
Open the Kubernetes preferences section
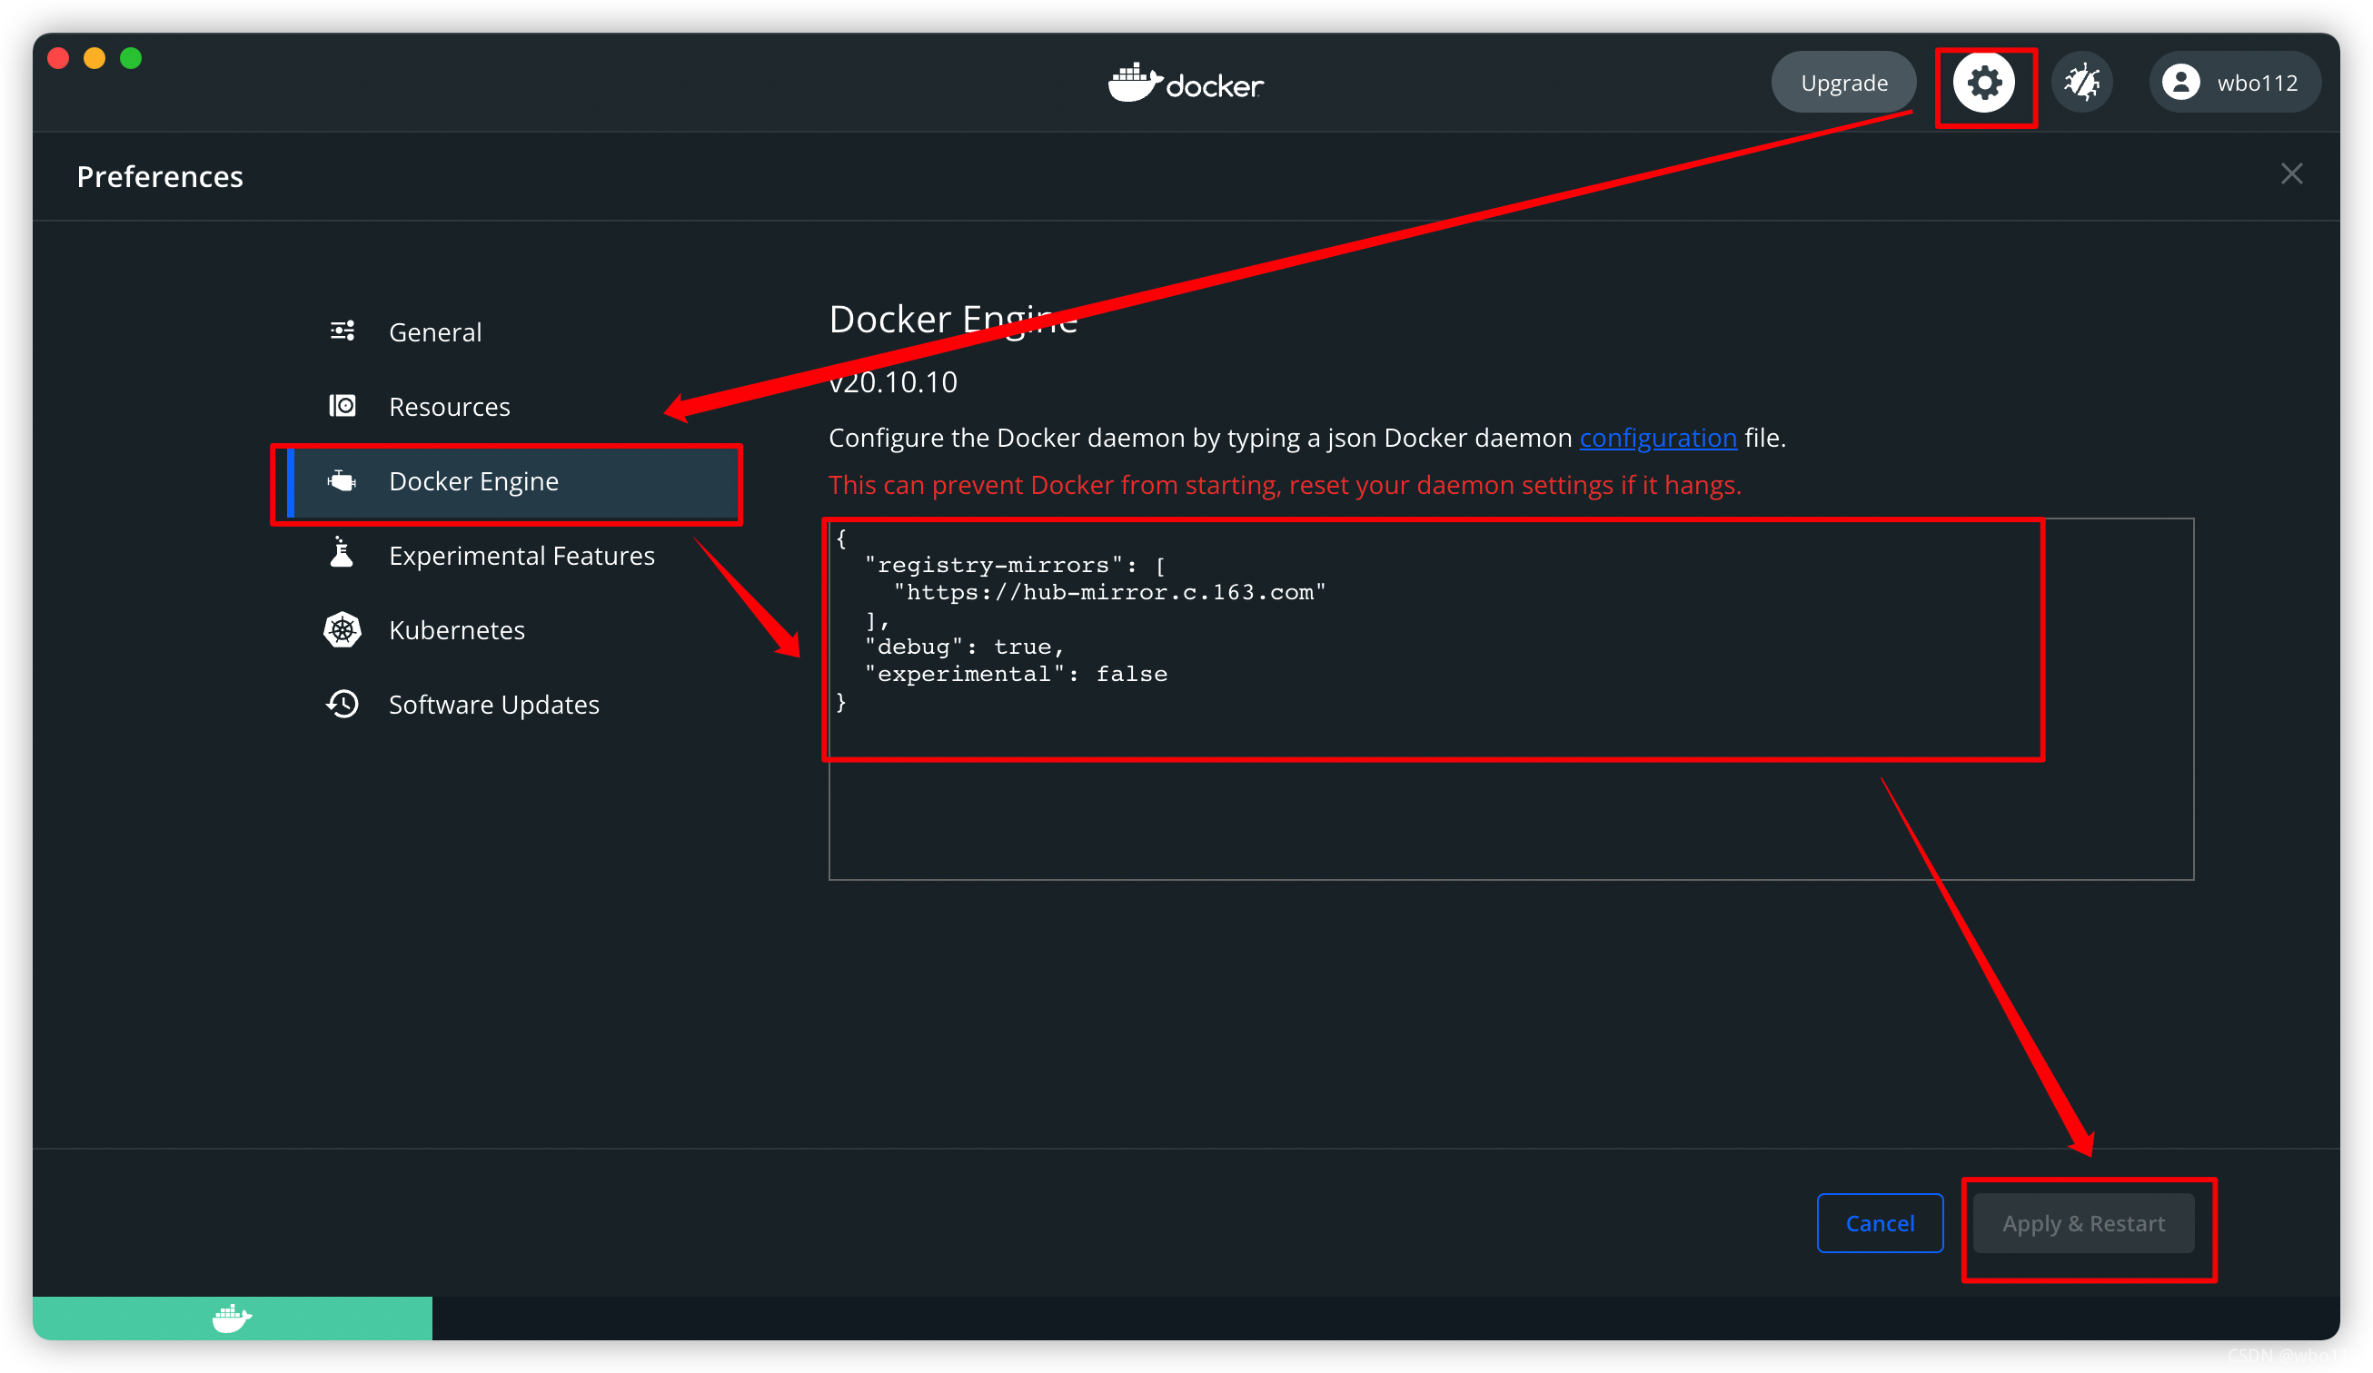[514, 629]
